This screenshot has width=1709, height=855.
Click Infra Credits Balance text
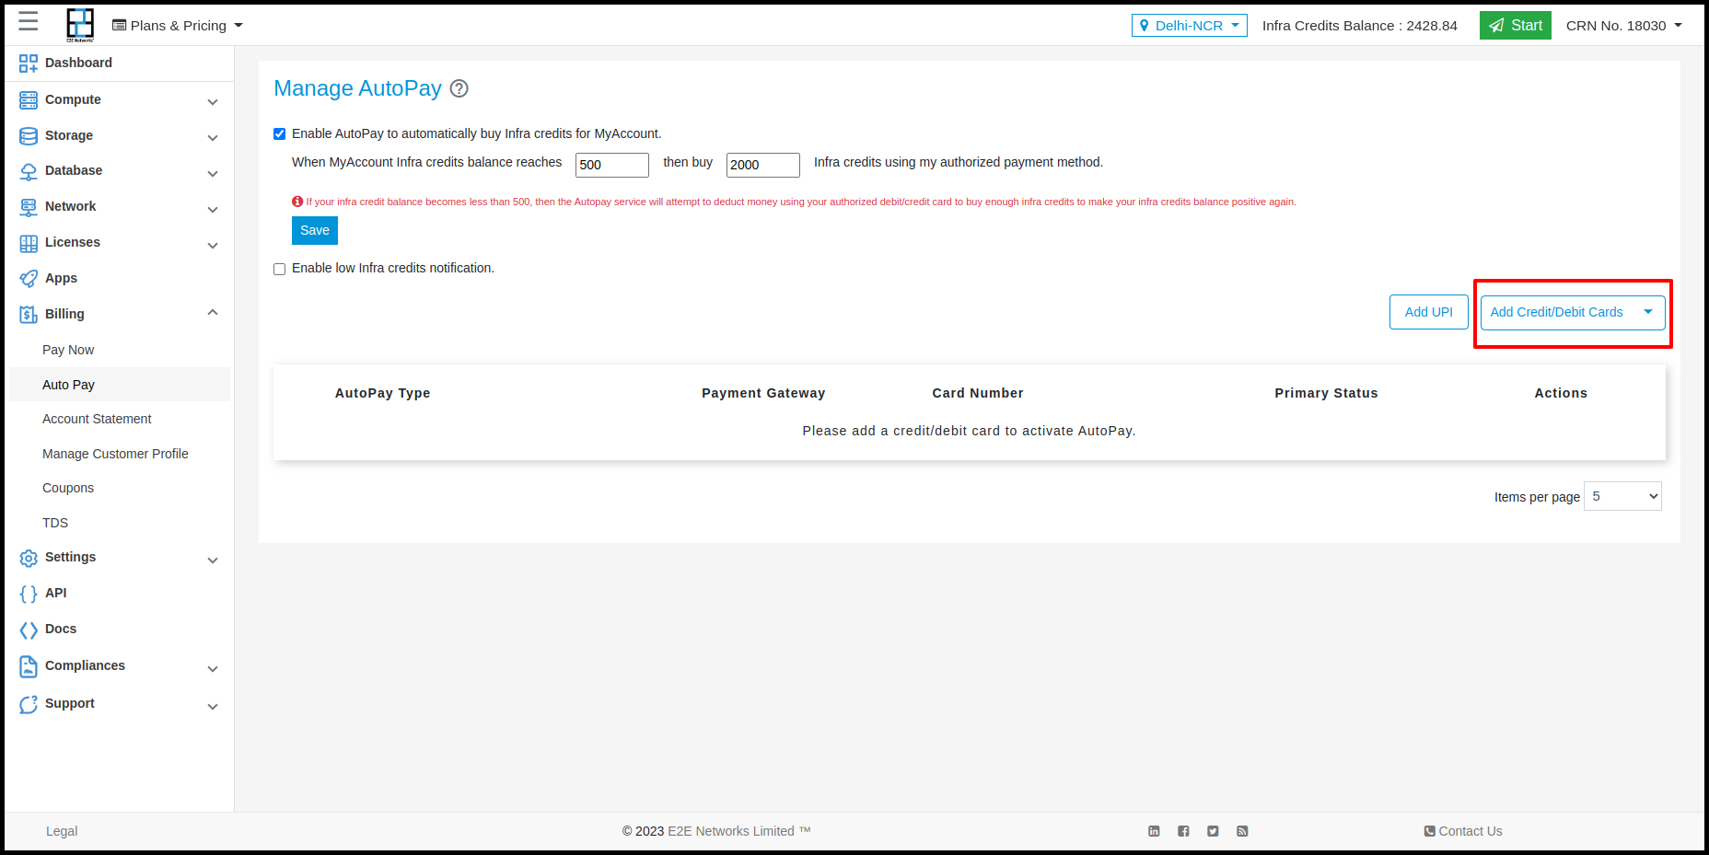[x=1360, y=26]
